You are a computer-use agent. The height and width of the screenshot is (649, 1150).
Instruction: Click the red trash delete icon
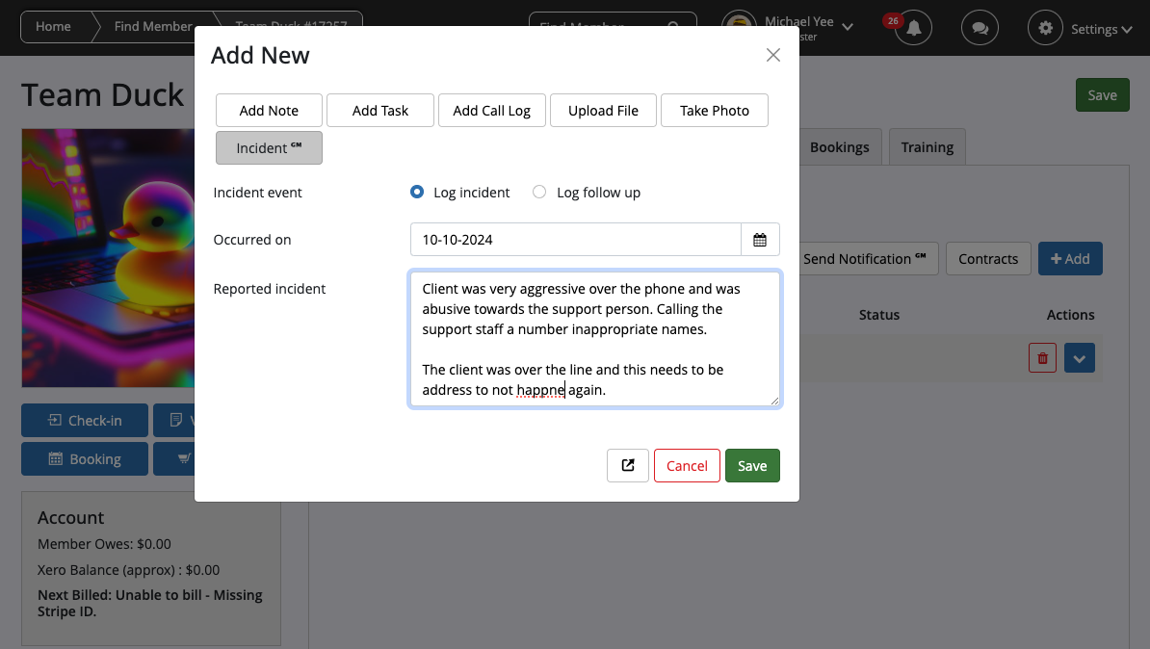coord(1042,358)
